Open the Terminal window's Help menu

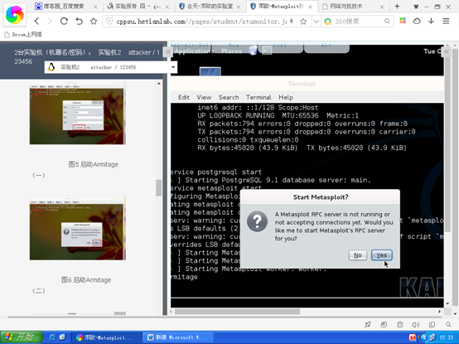pyautogui.click(x=286, y=97)
